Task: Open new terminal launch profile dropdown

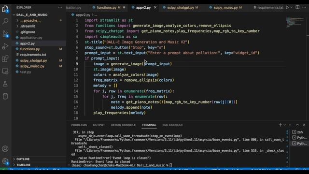Action: point(284,125)
